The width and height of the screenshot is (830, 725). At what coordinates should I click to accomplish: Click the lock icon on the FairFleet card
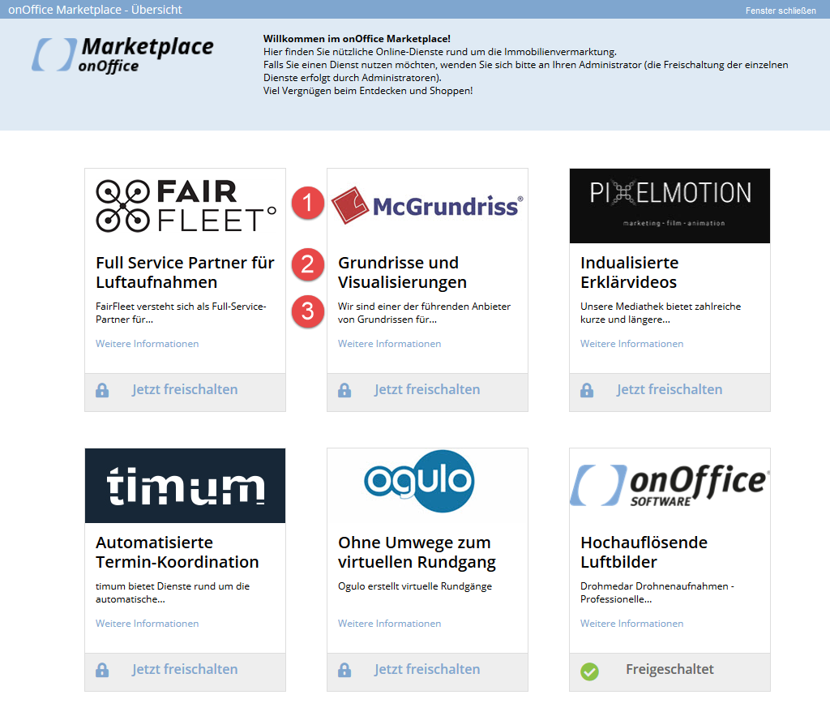pyautogui.click(x=102, y=390)
